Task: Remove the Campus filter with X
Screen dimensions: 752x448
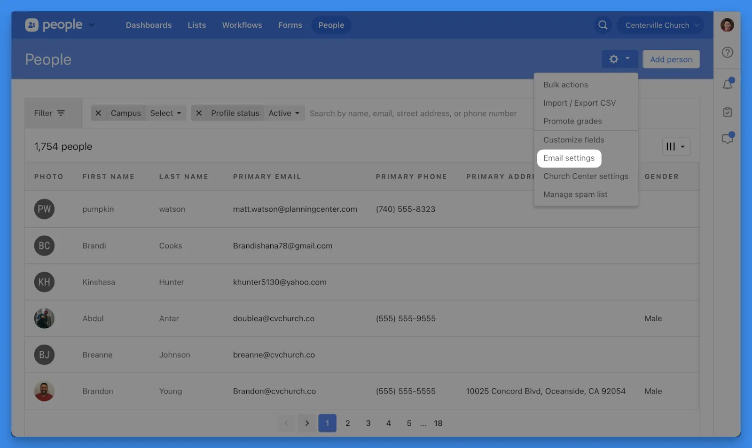Action: coord(98,113)
